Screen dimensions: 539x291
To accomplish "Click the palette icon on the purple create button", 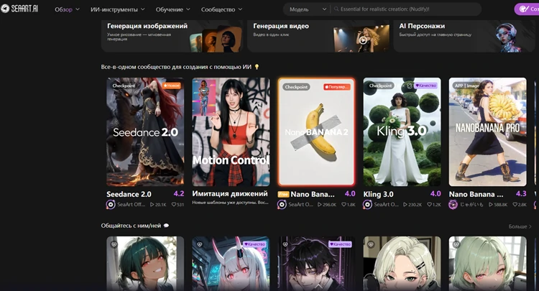I will click(x=523, y=9).
